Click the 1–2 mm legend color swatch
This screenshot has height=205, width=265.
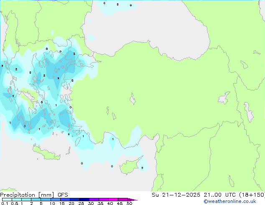[26, 200]
